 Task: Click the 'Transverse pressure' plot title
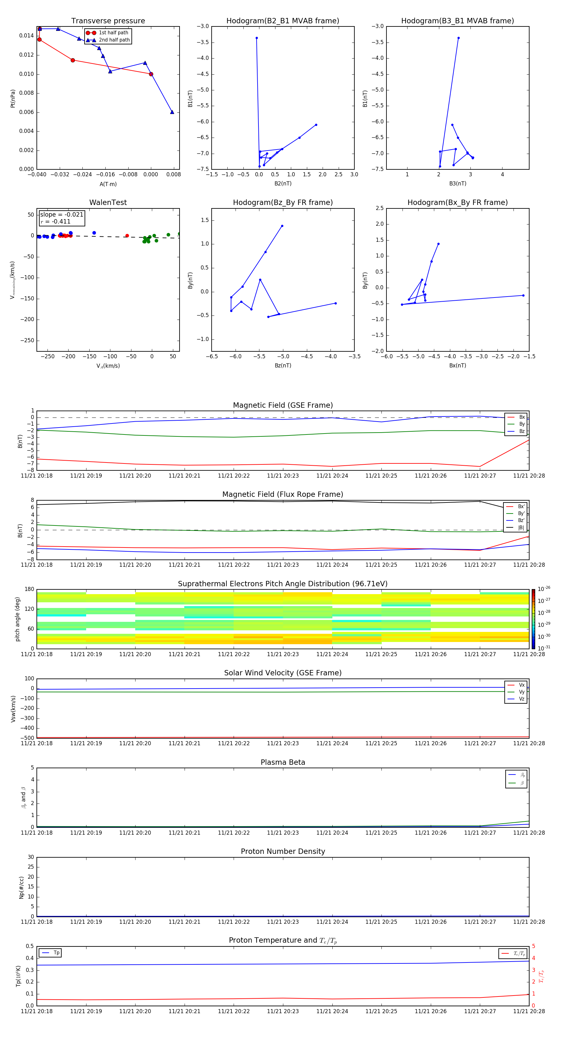click(108, 21)
